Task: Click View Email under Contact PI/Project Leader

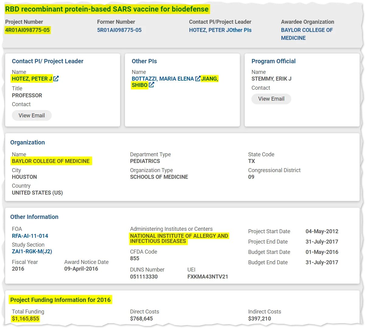Action: click(x=32, y=116)
